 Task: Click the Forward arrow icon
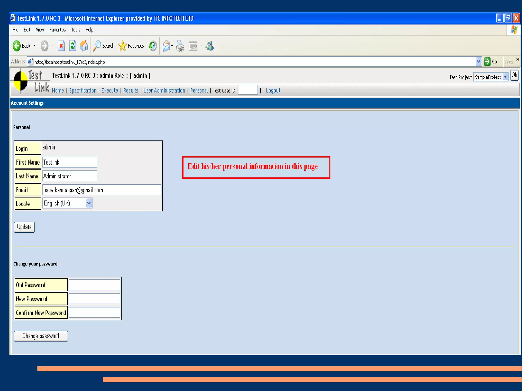coord(44,46)
